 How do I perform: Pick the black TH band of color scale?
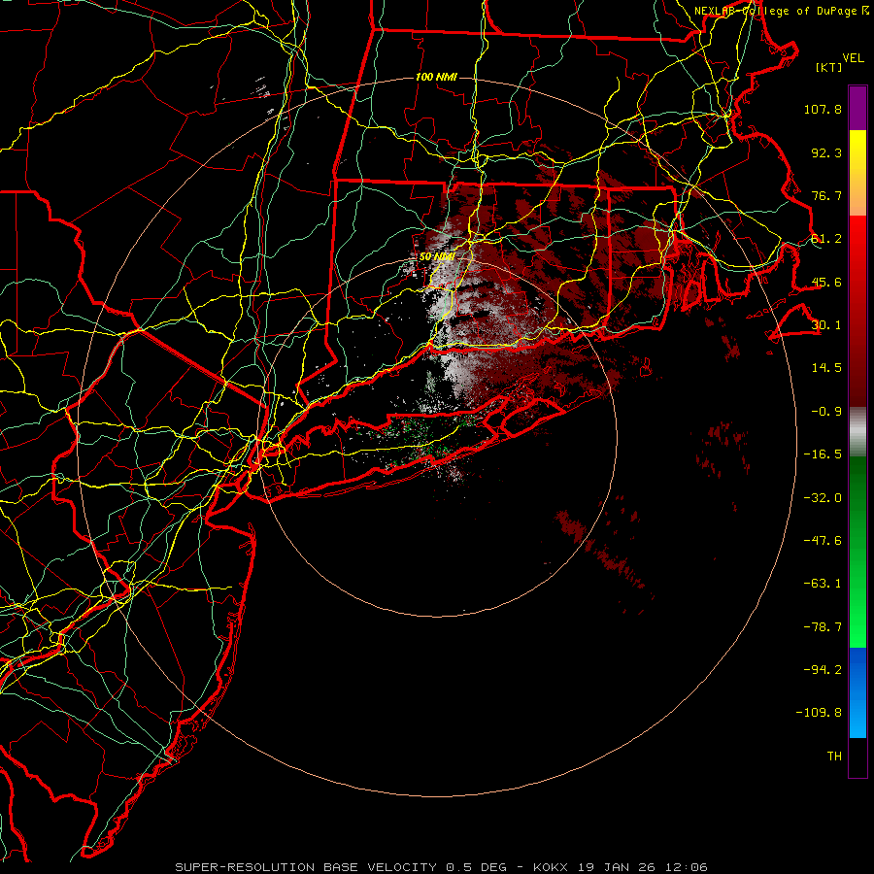[x=857, y=757]
